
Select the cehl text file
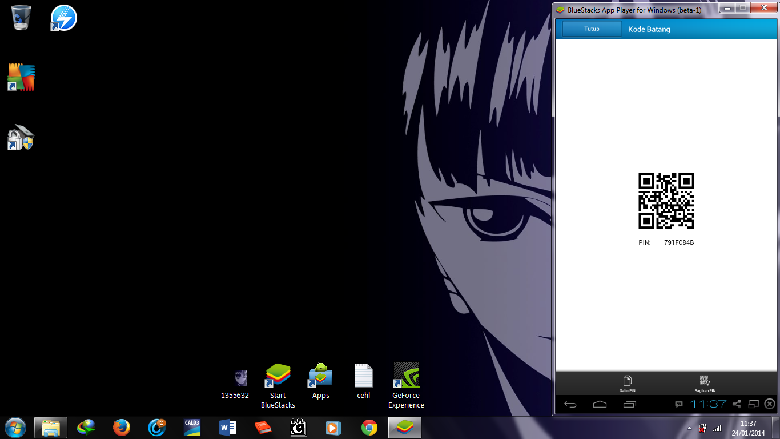[364, 381]
